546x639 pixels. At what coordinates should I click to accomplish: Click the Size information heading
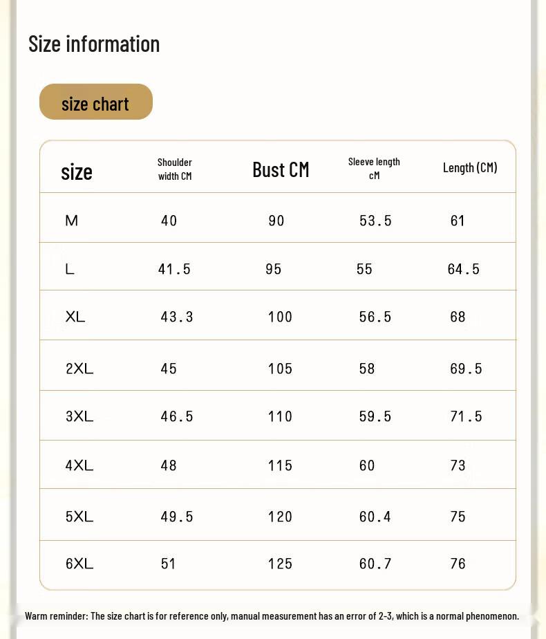[x=94, y=44]
